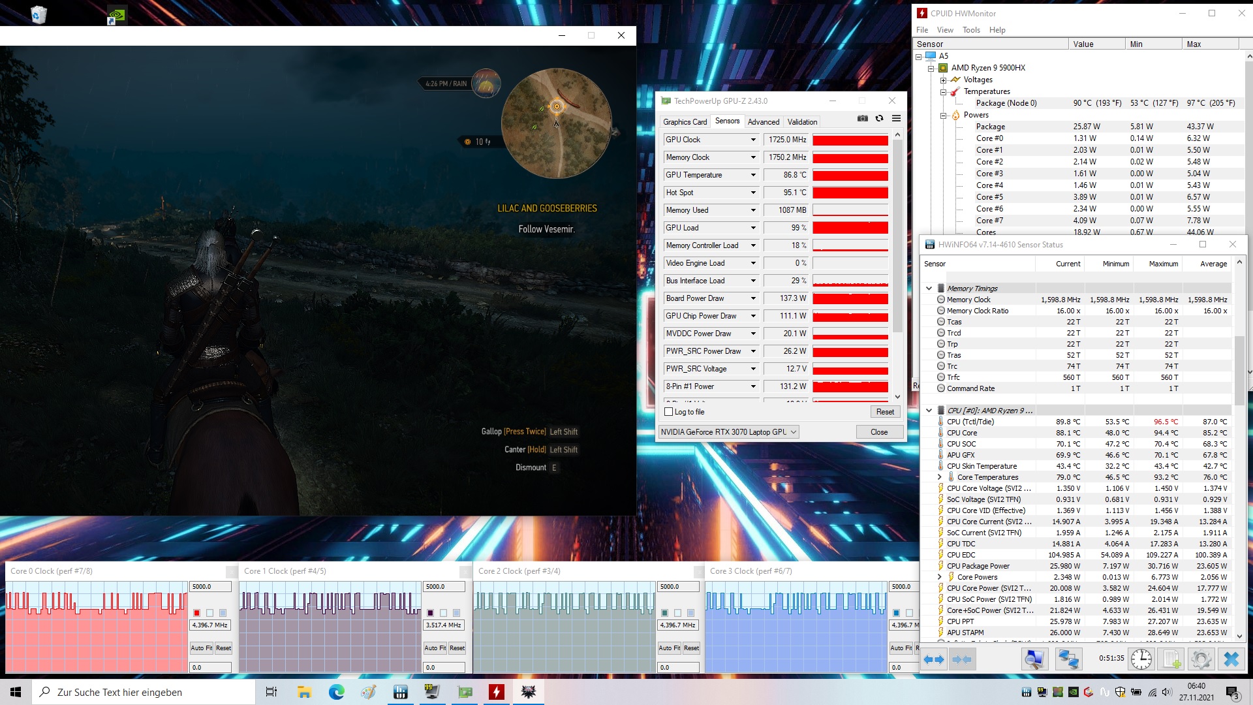This screenshot has width=1253, height=705.
Task: Toggle light-blue square in Core 1 Clock graph
Action: point(456,613)
